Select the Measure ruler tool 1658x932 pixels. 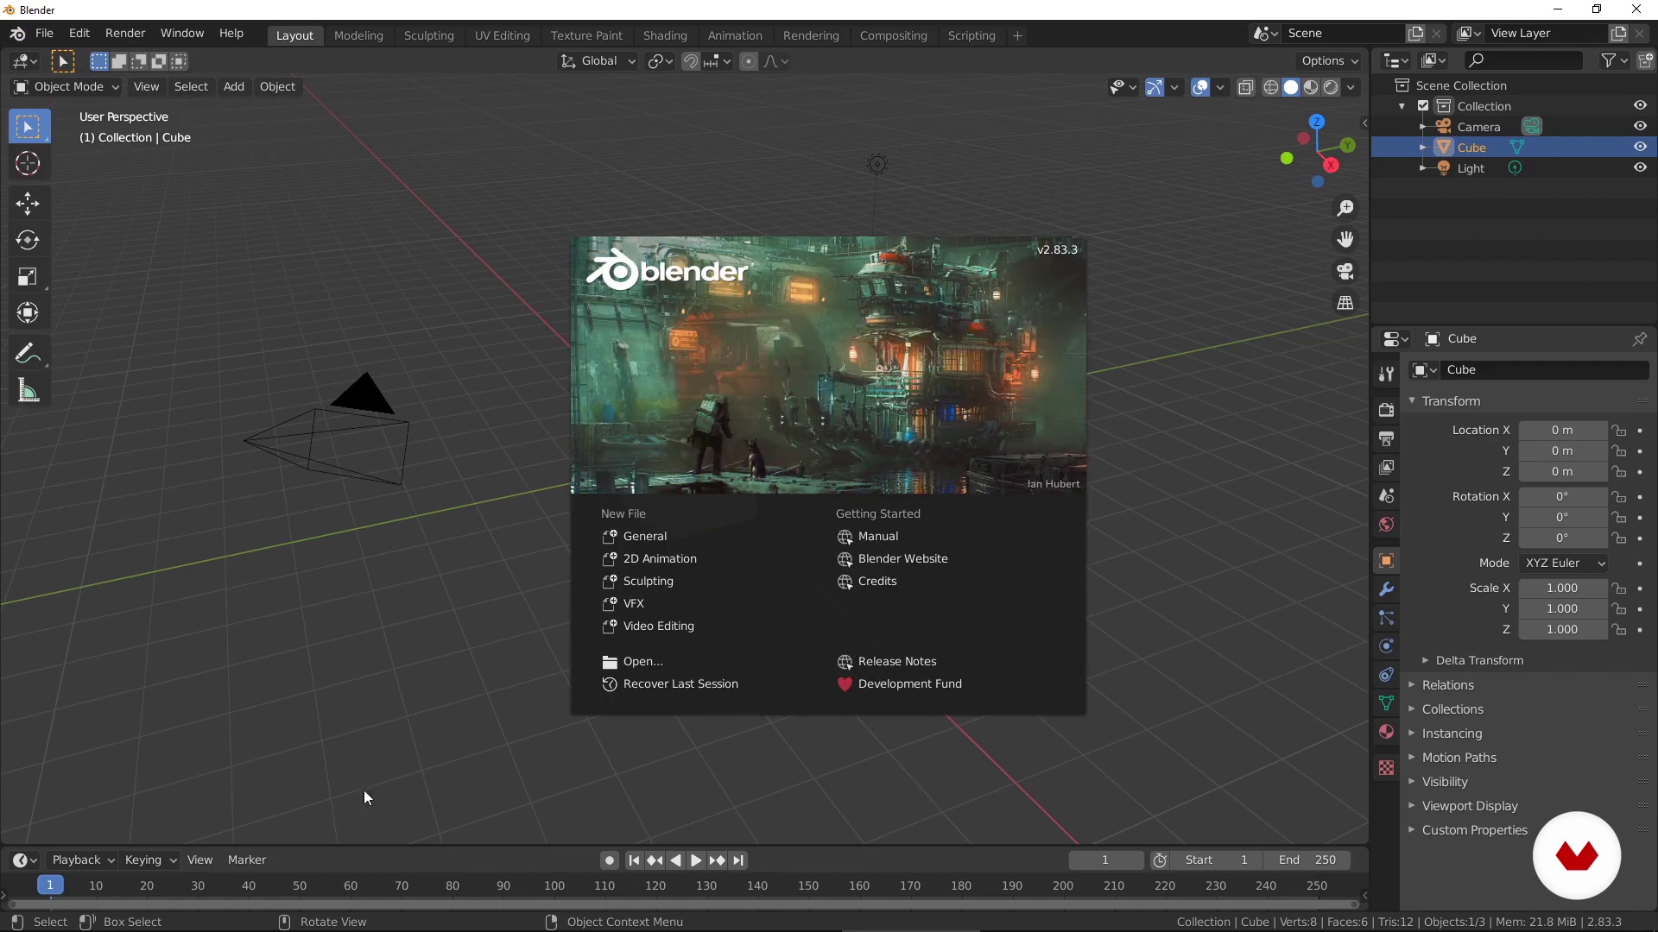(x=28, y=391)
